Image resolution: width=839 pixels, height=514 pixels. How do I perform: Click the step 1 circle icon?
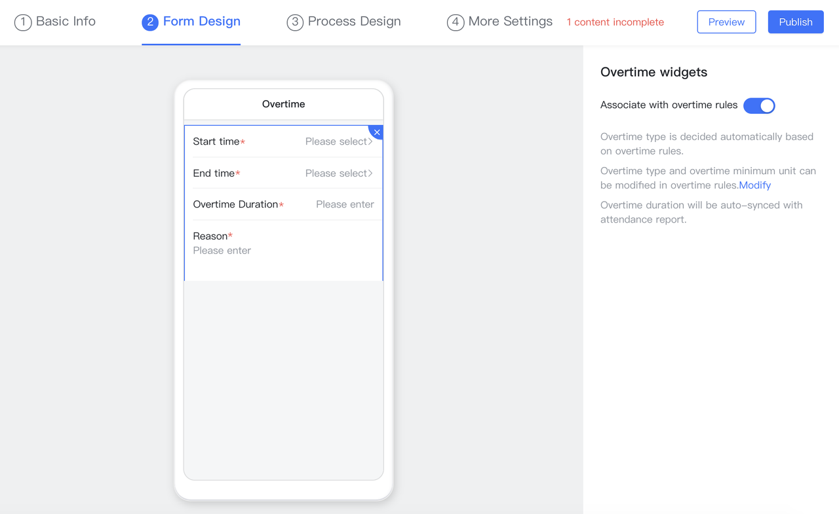tap(23, 22)
